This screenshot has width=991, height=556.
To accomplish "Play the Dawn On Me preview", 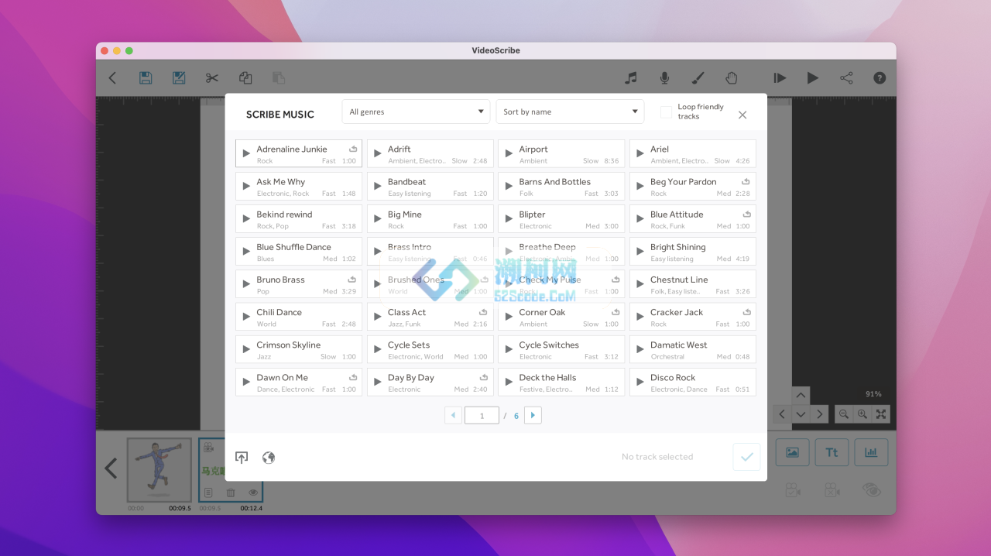I will coord(246,382).
